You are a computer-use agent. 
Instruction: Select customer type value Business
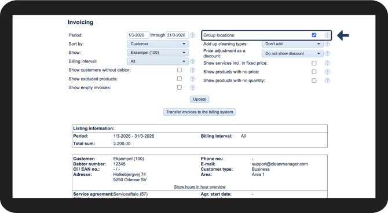point(261,169)
